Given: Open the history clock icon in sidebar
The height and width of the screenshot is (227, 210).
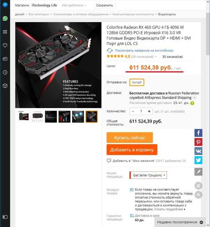Looking at the screenshot, I should pyautogui.click(x=5, y=72).
